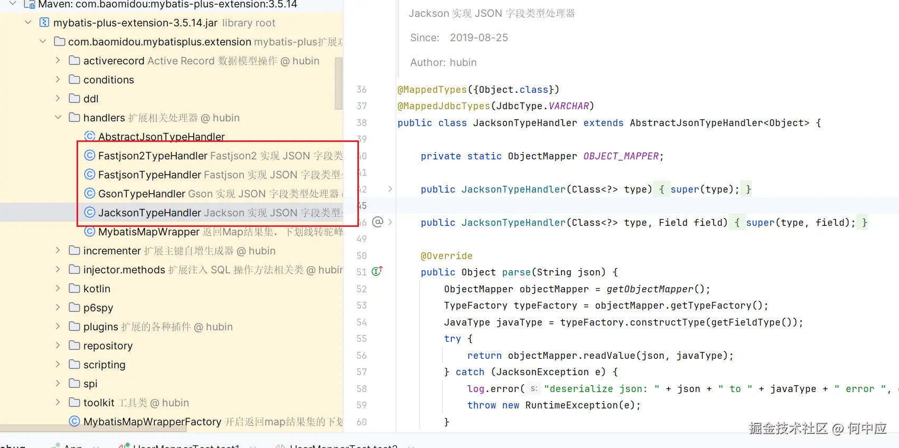Click the p6spy folder icon
899x448 pixels.
pos(74,308)
